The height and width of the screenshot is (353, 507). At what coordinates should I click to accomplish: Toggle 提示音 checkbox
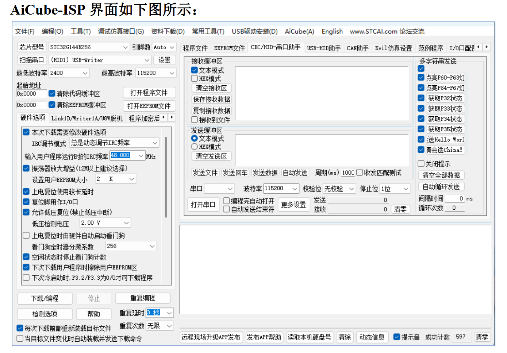[x=397, y=337]
